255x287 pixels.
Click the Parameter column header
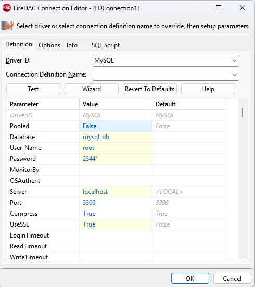43,104
